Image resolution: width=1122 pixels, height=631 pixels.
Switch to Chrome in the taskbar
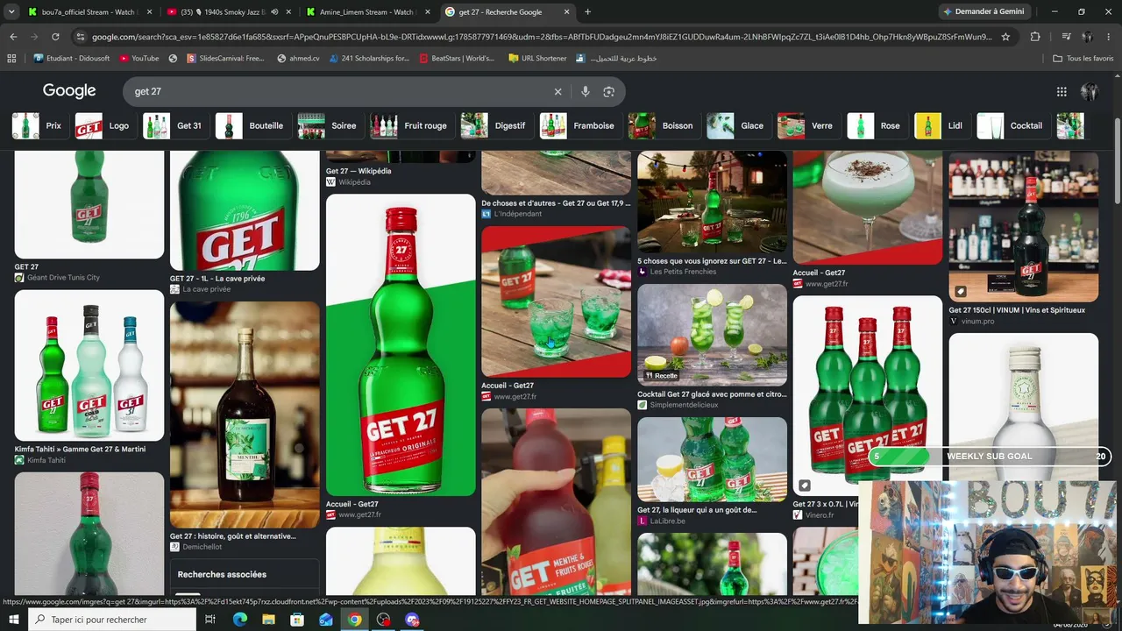pyautogui.click(x=354, y=620)
